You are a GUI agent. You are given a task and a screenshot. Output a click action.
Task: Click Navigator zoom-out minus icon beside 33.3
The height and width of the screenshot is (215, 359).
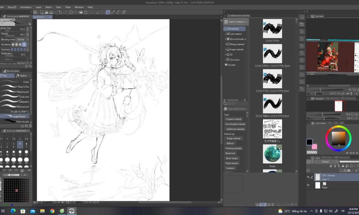click(352, 114)
